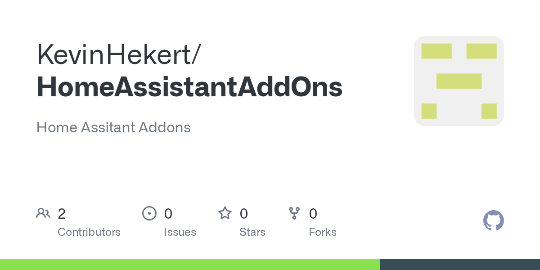The image size is (540, 270).
Task: Click the Forks branch icon
Action: pos(294,213)
